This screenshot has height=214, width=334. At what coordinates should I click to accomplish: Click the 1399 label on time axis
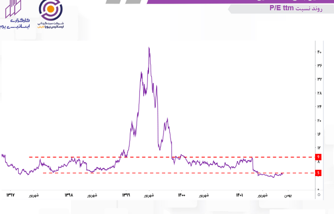pyautogui.click(x=126, y=195)
